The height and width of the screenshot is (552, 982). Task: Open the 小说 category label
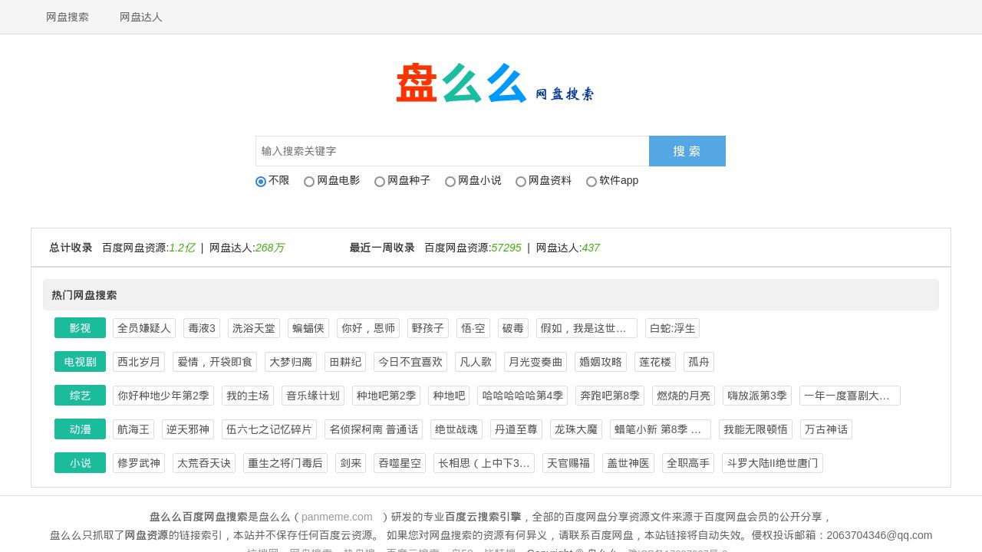pyautogui.click(x=80, y=463)
